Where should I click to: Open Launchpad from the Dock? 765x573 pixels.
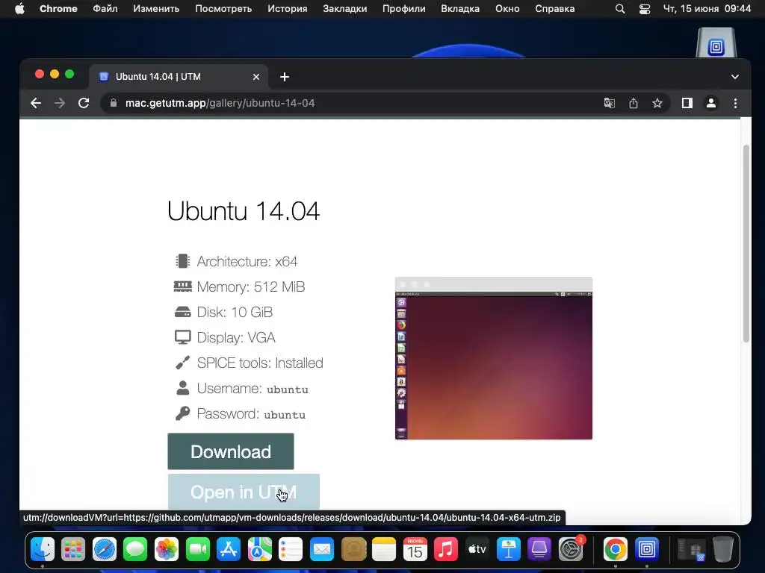73,549
